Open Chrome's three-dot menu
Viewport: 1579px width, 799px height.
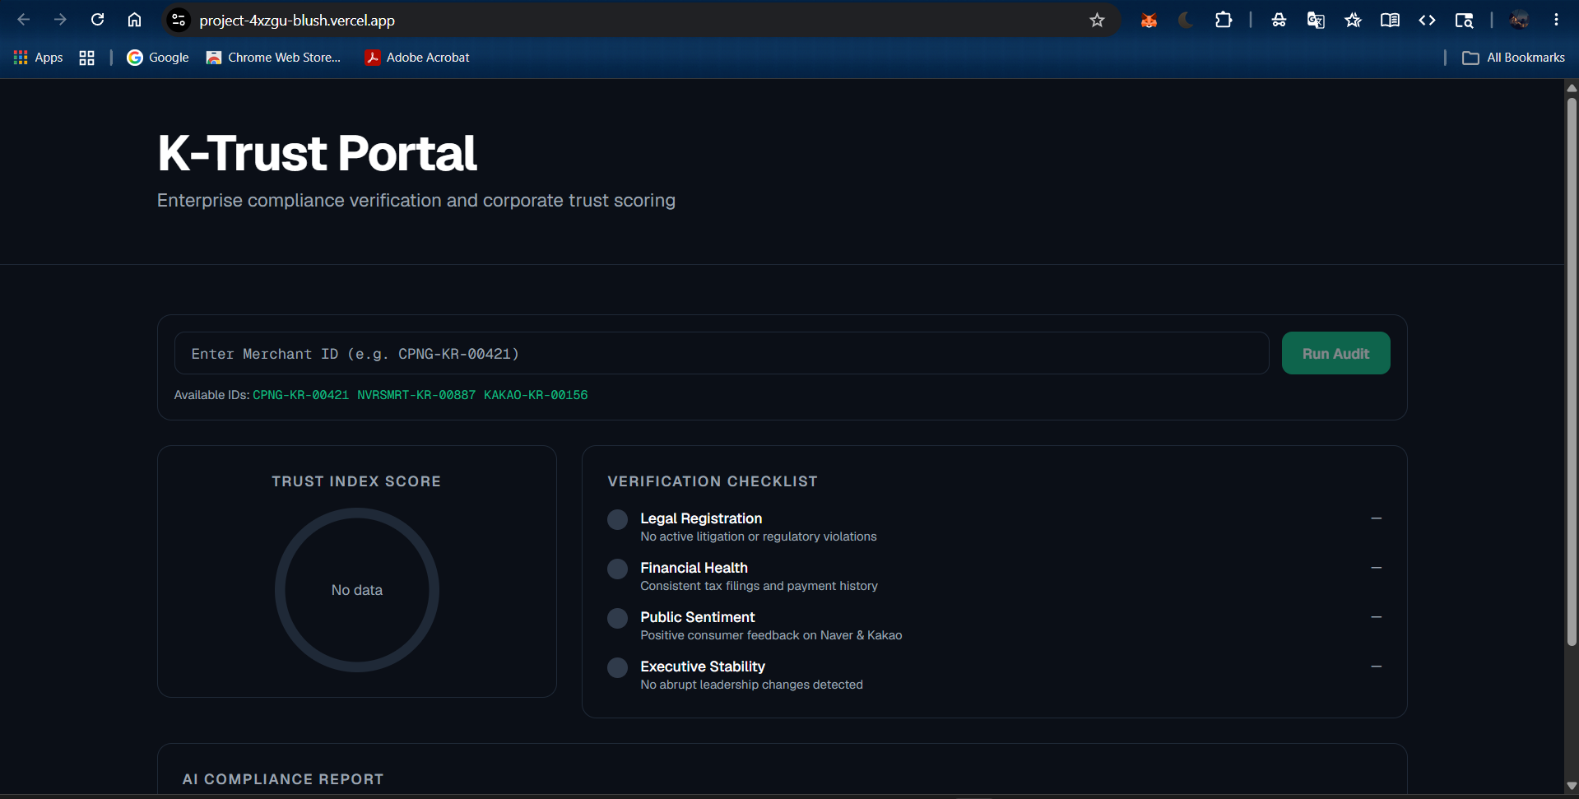(1556, 20)
